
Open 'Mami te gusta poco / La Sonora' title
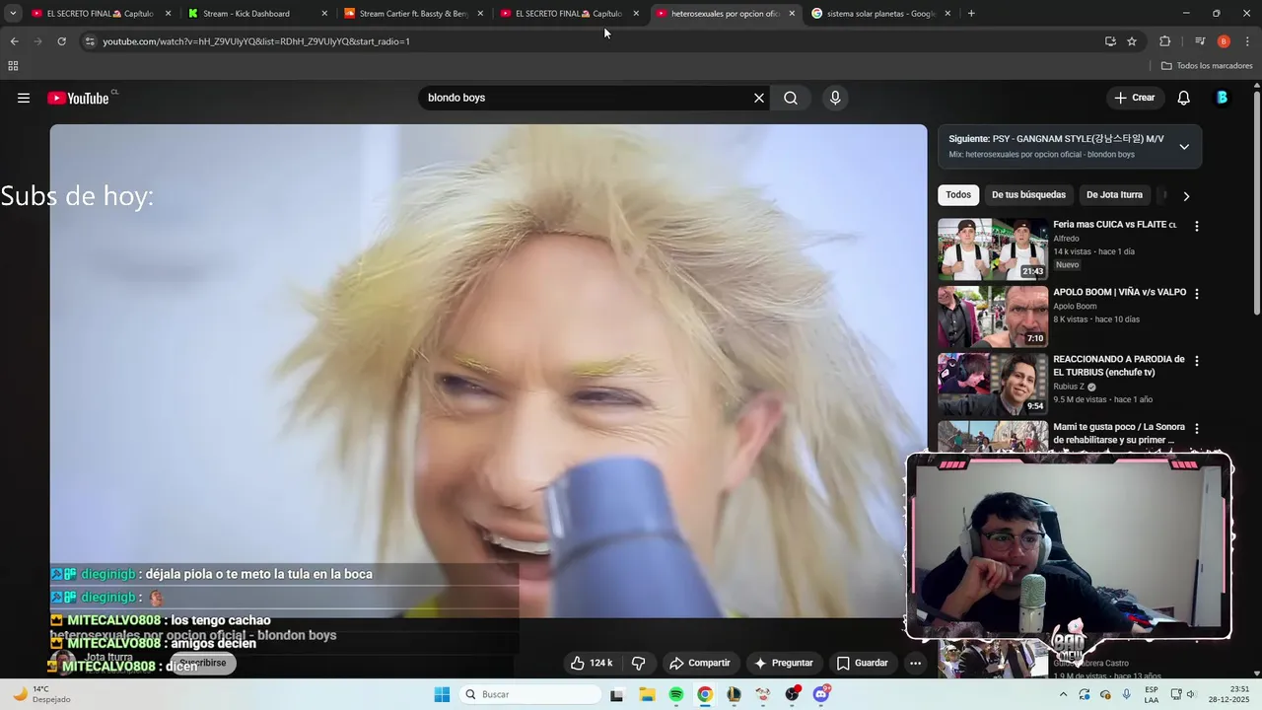[1119, 433]
